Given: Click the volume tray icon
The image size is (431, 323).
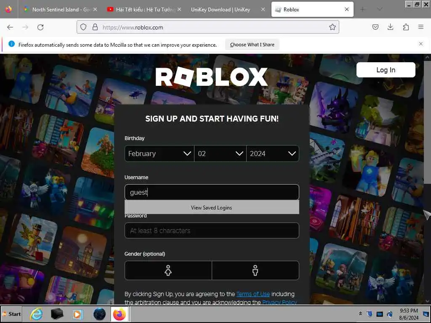Looking at the screenshot, I should tap(390, 314).
